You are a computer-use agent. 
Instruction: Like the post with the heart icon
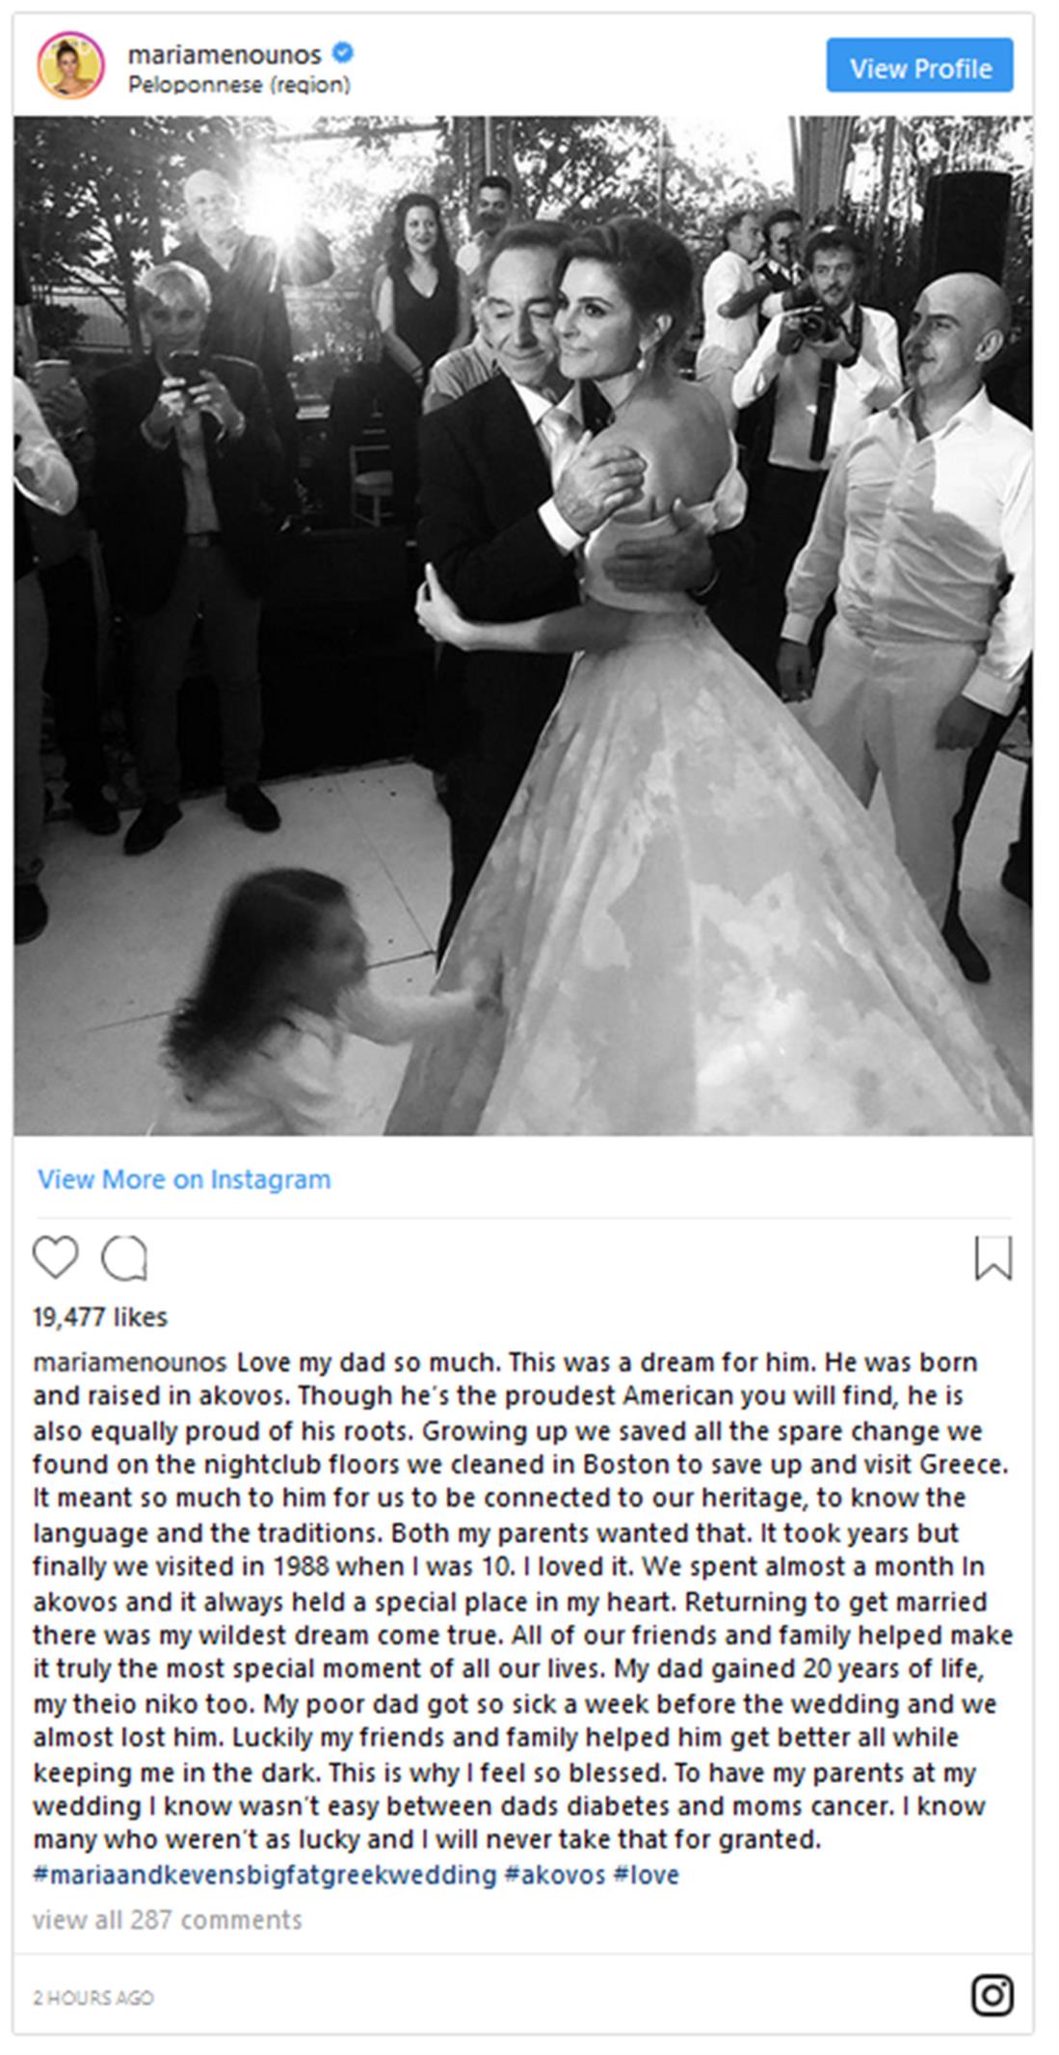(x=55, y=1257)
